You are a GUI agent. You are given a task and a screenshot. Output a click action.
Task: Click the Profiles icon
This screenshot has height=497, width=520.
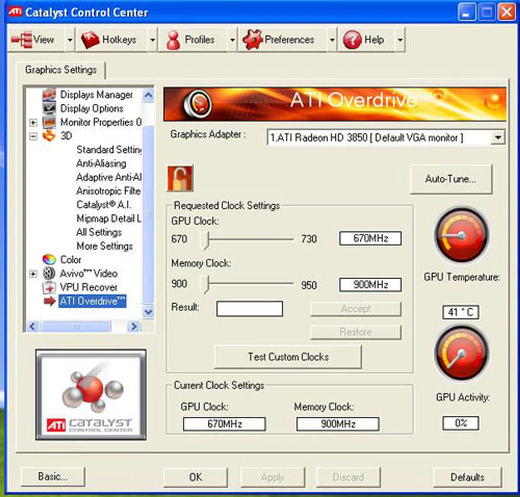(173, 39)
